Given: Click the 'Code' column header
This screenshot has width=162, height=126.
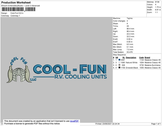Looking at the screenshot, I should [141, 58].
